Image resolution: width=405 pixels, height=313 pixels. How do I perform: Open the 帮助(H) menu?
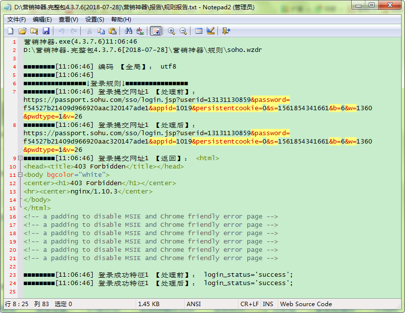[x=120, y=19]
